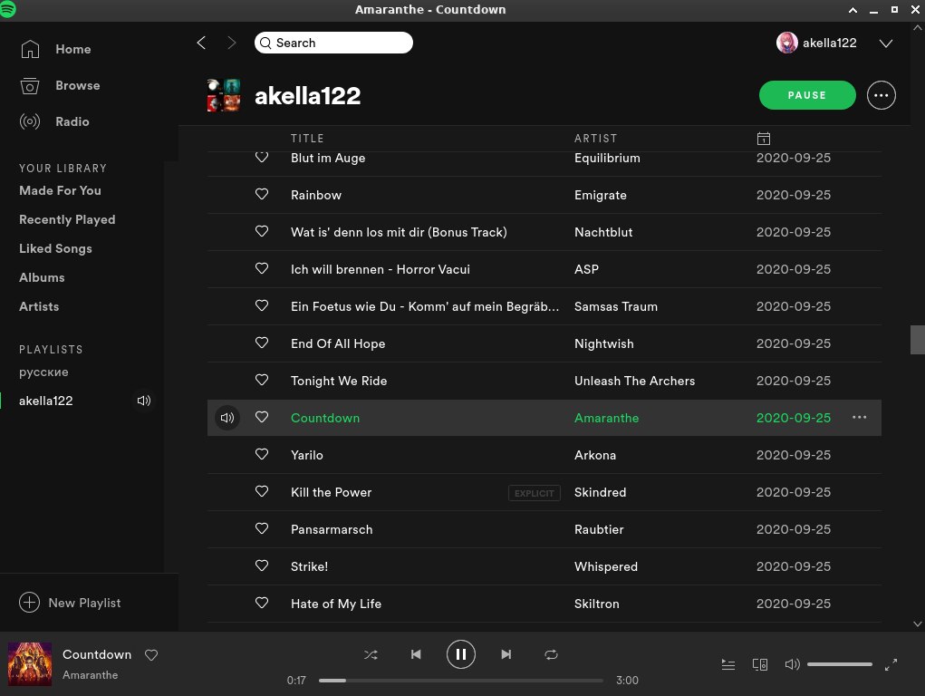
Task: Mute audio with the volume speaker icon
Action: (x=792, y=664)
